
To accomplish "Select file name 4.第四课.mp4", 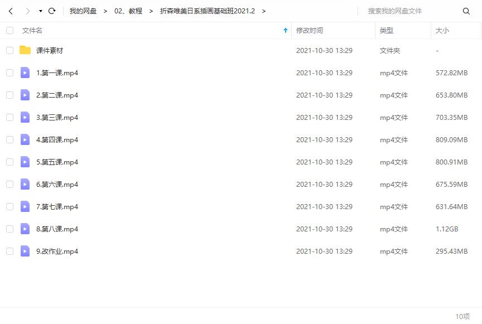I will [x=57, y=139].
